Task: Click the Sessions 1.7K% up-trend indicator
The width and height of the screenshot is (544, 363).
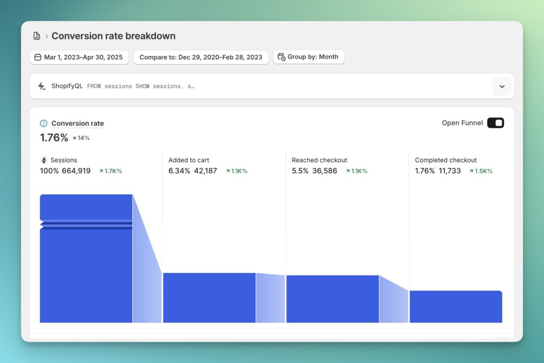Action: point(110,171)
